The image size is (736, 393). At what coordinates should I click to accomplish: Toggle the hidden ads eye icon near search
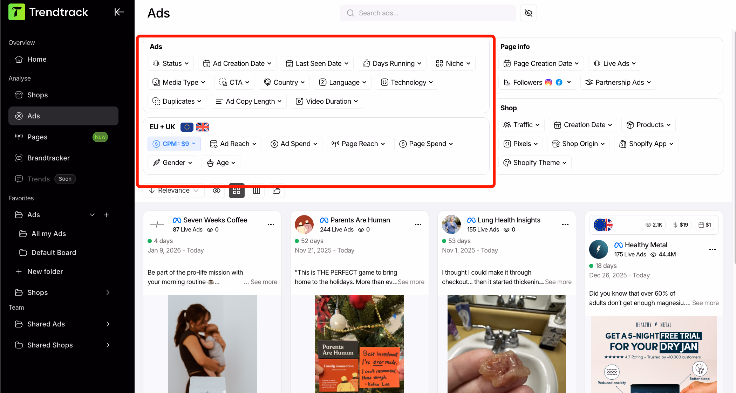[x=528, y=13]
